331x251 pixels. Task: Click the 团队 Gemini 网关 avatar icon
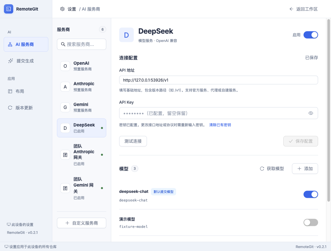[x=65, y=188]
